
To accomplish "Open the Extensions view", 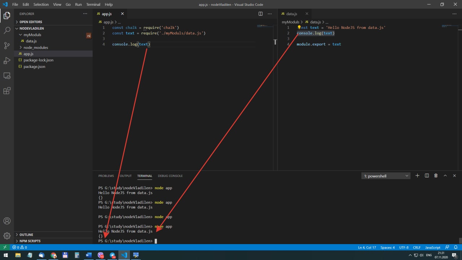I will pos(7,91).
